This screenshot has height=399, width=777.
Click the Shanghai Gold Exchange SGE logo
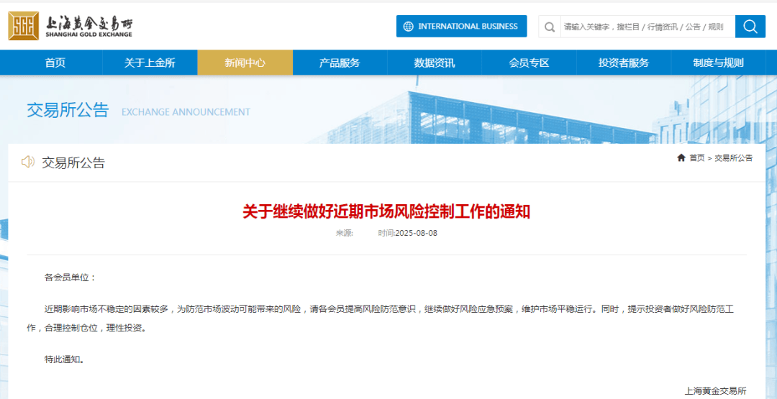[71, 26]
